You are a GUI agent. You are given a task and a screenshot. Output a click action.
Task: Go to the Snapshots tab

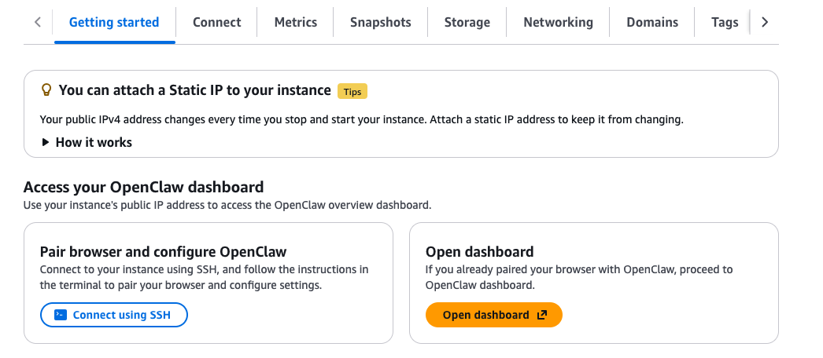(x=381, y=22)
